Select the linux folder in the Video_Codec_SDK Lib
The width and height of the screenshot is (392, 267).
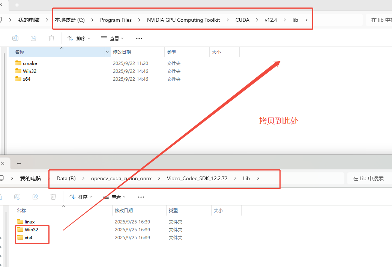pyautogui.click(x=29, y=222)
